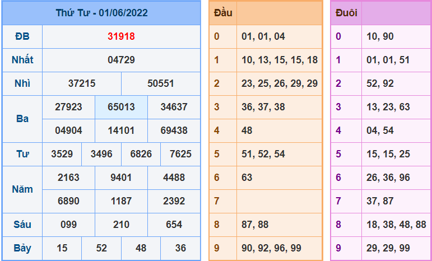Viewport: 432px width, 261px height.
Task: Click second prize number 37215
Action: click(x=82, y=83)
